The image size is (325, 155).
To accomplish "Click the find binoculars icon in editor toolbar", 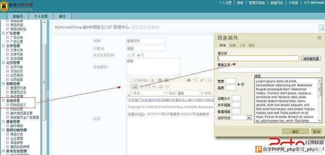I will [x=189, y=80].
